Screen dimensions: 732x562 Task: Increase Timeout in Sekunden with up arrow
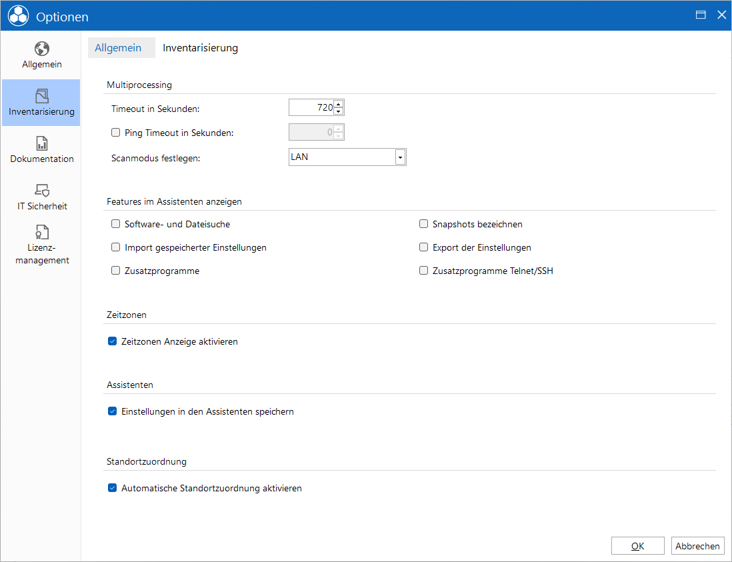click(x=339, y=103)
